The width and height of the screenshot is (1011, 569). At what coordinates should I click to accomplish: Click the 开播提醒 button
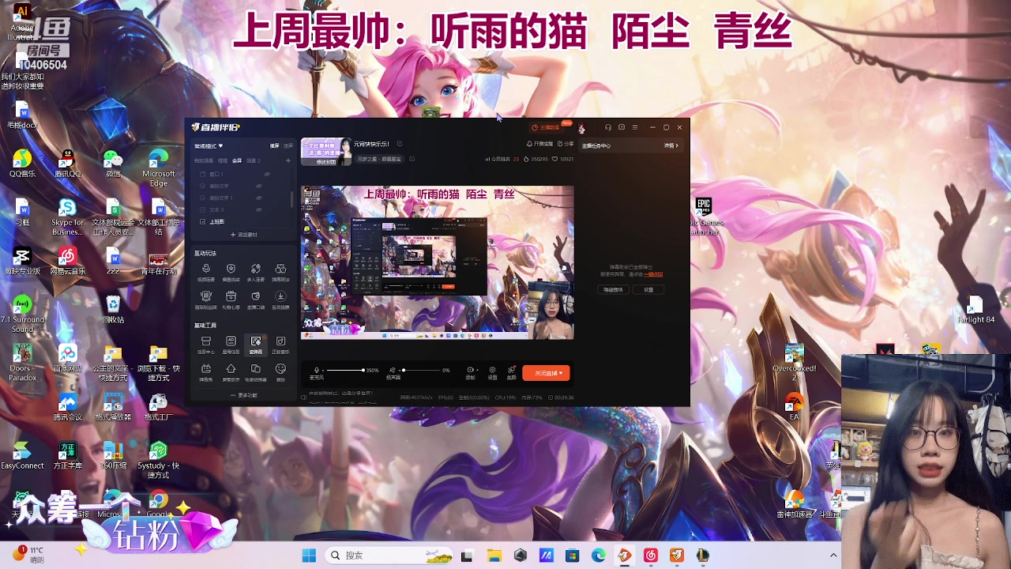(540, 144)
